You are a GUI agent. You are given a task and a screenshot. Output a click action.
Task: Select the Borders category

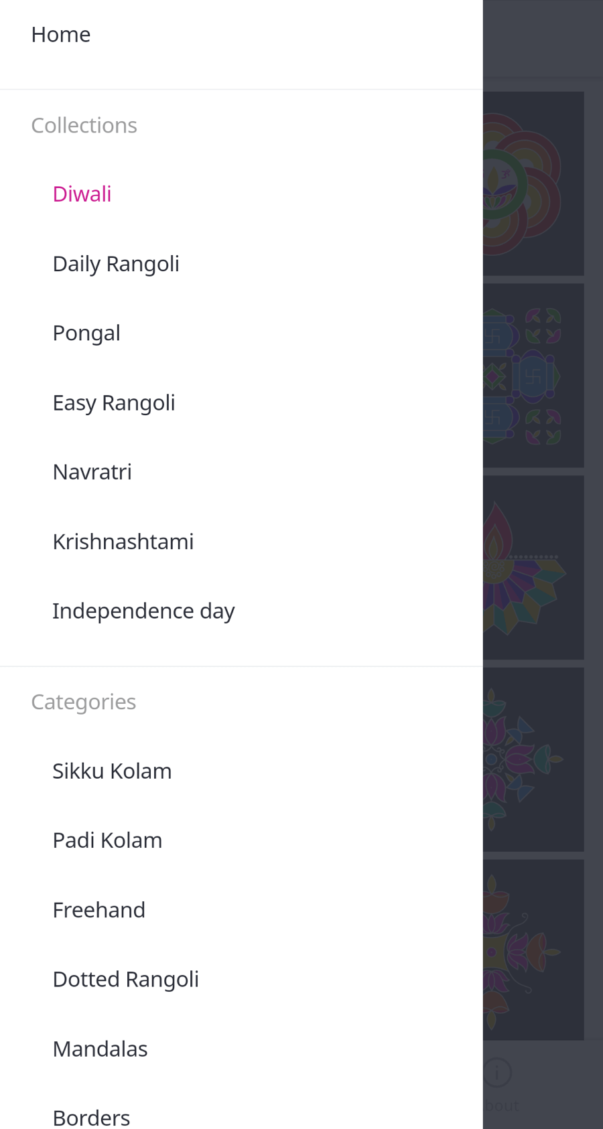[x=91, y=1117]
